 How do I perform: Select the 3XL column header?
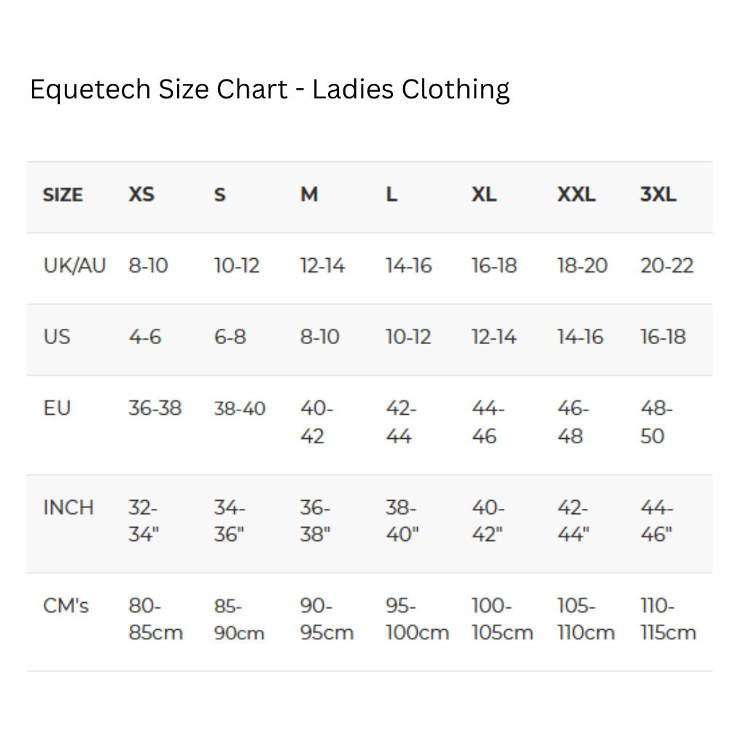(658, 195)
